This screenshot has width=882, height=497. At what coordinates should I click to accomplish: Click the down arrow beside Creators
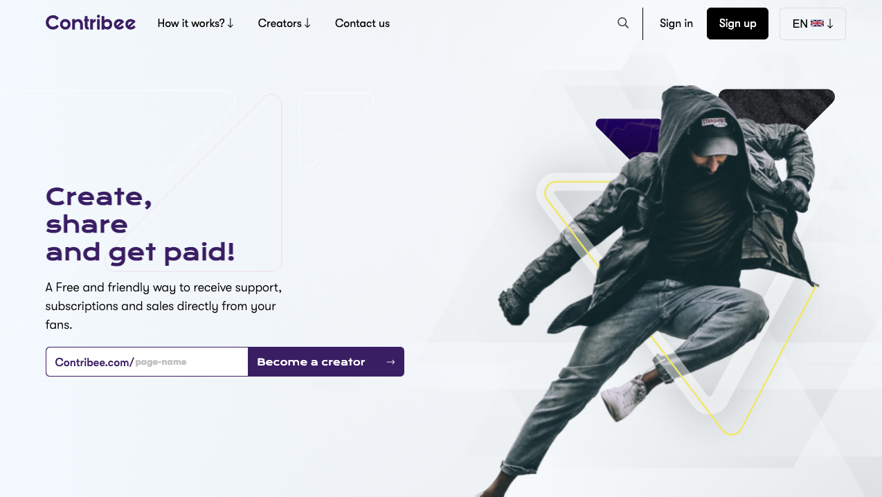(x=307, y=24)
